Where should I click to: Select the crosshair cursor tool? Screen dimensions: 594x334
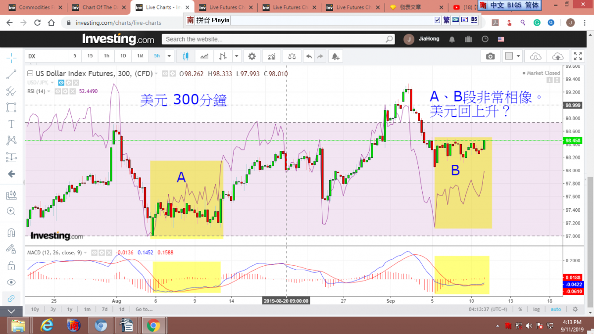(x=11, y=58)
